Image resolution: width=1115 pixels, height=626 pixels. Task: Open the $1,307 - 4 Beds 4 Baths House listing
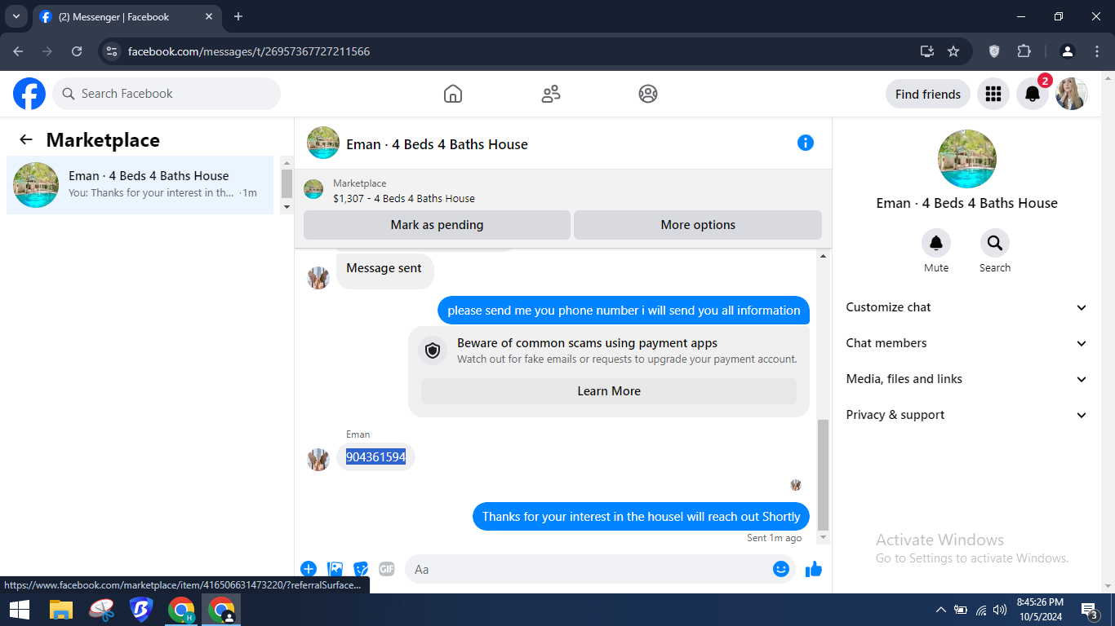(x=404, y=198)
